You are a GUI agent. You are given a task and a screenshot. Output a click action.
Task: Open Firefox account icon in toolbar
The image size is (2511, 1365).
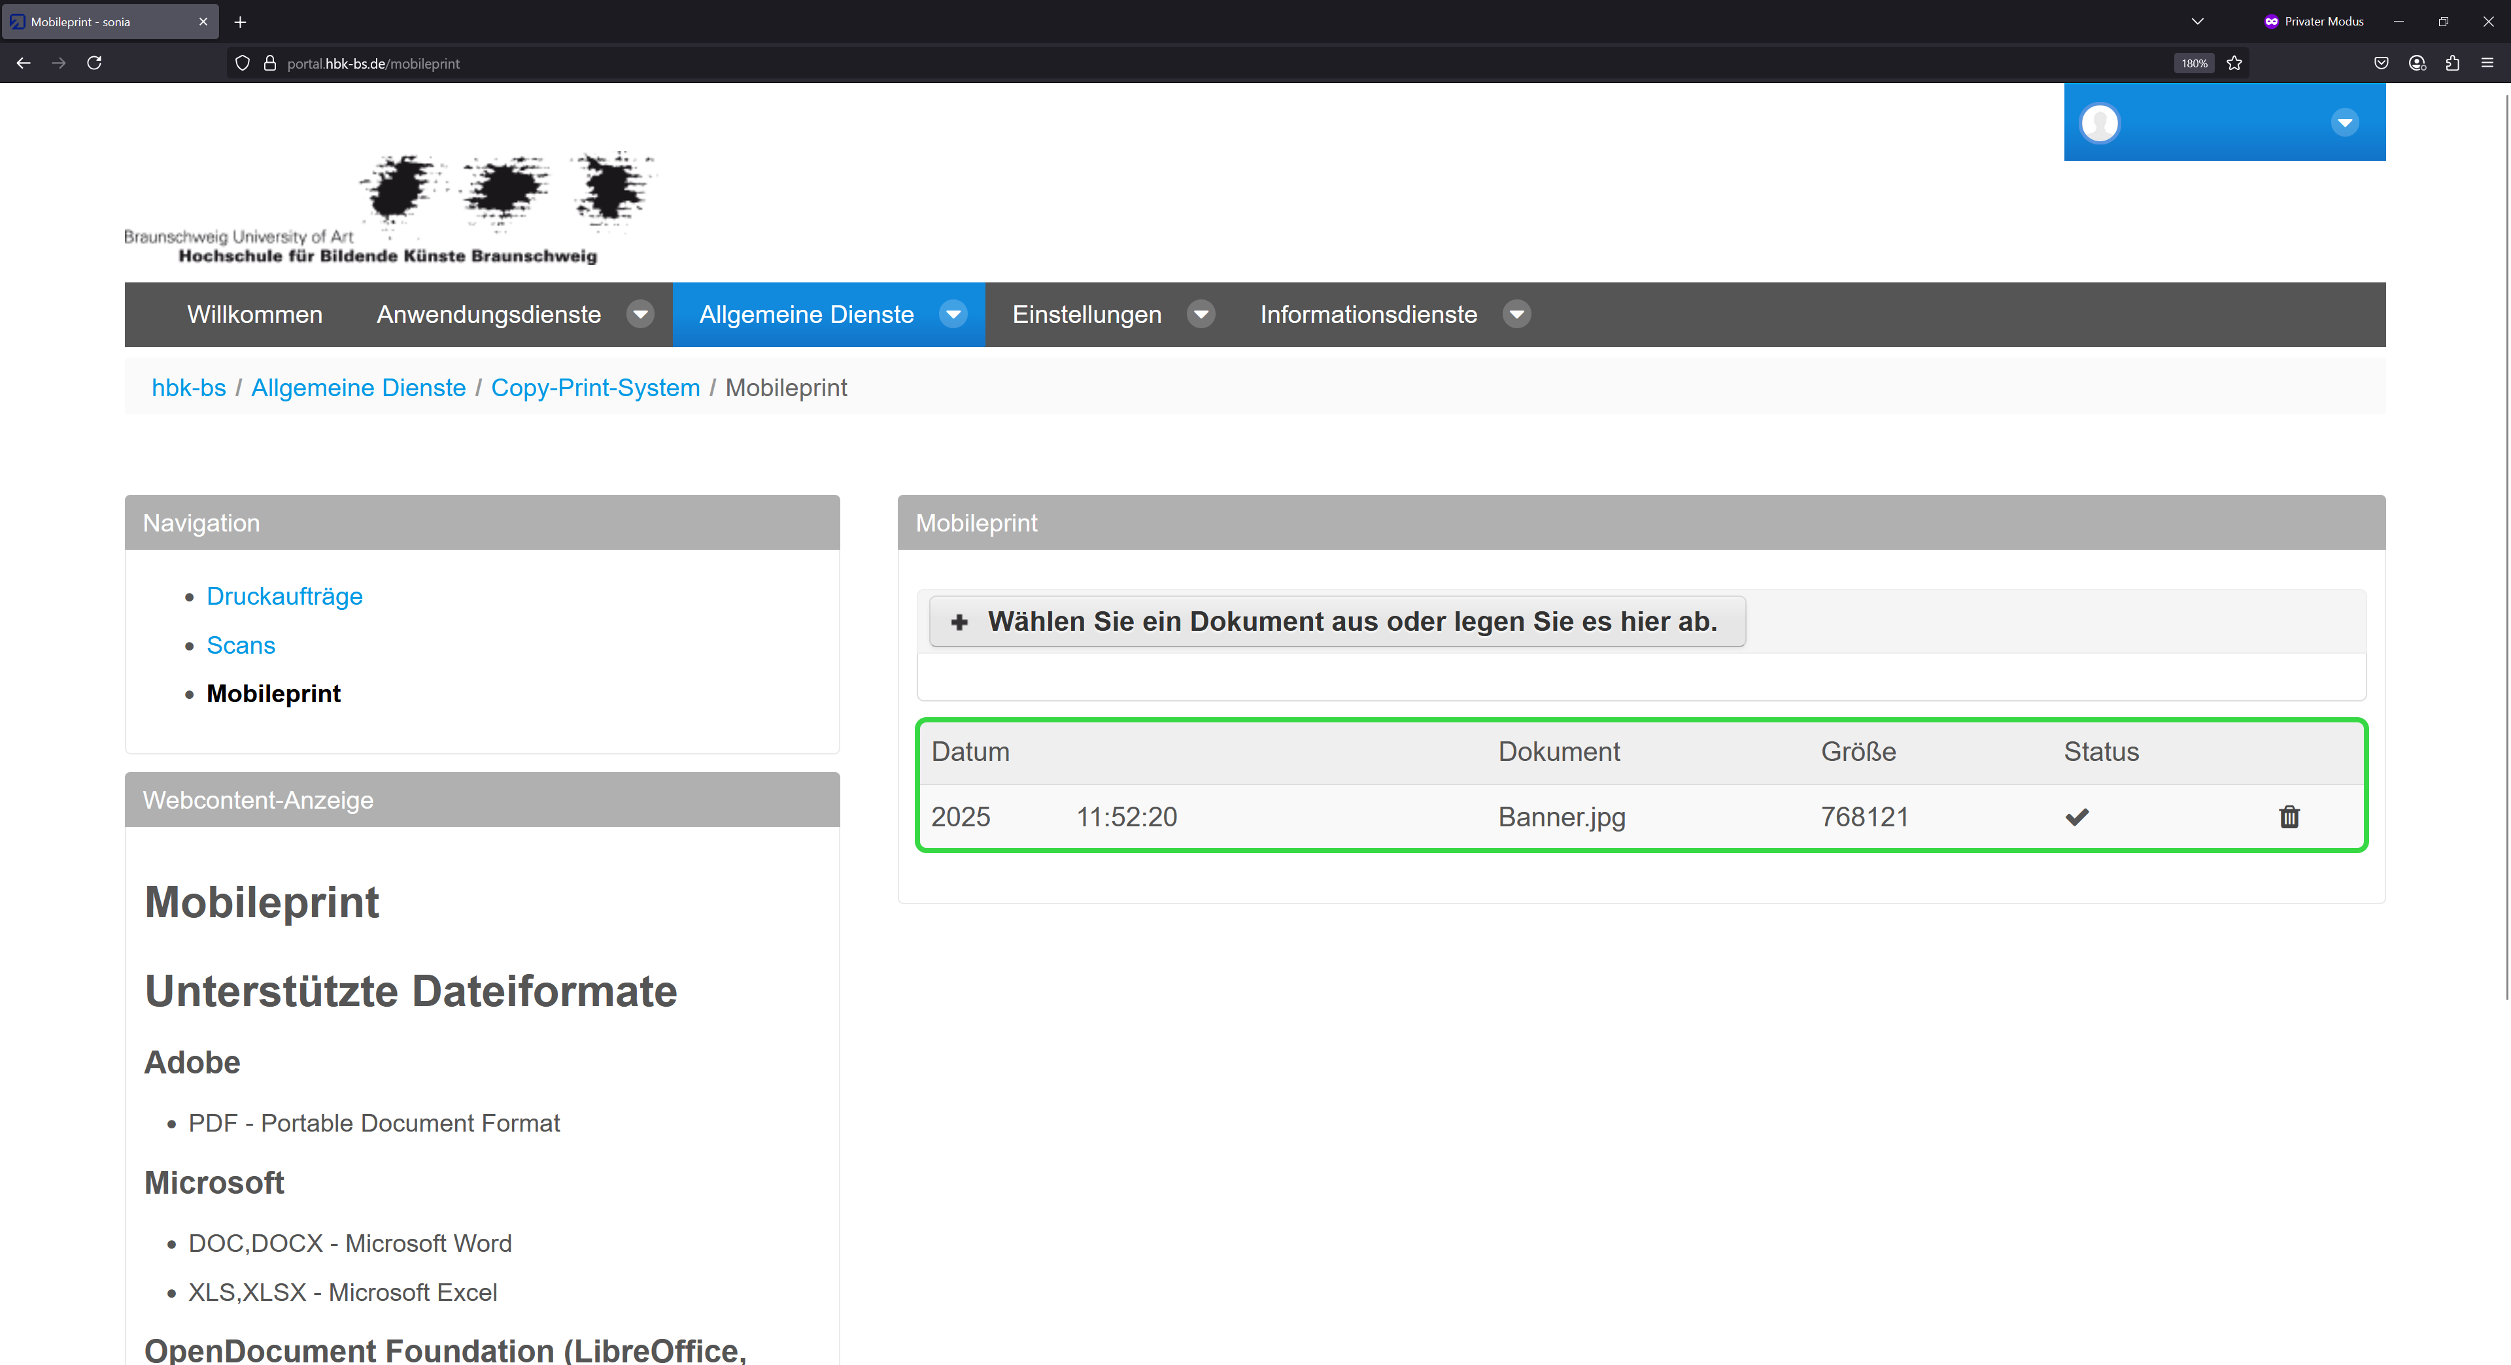2417,63
